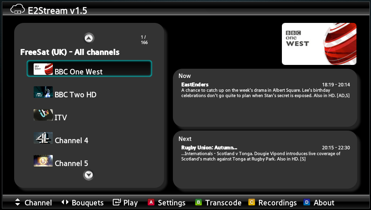The width and height of the screenshot is (371, 210).
Task: Click the Channel 4 logo icon
Action: click(43, 138)
